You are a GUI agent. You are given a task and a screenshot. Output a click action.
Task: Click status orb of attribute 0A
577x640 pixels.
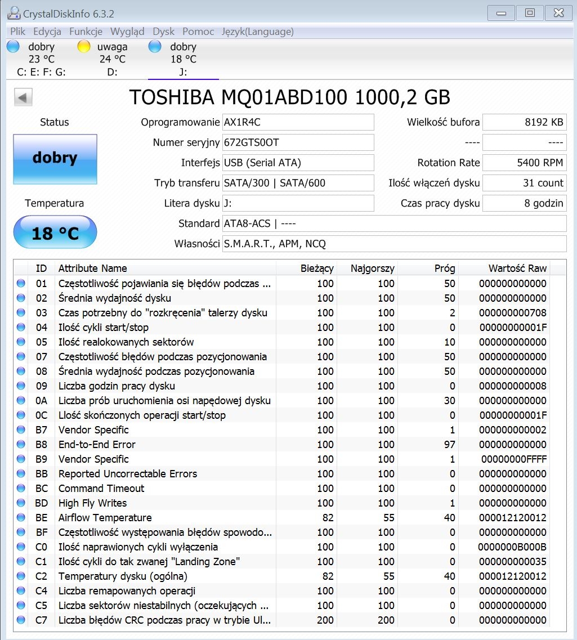pyautogui.click(x=21, y=400)
